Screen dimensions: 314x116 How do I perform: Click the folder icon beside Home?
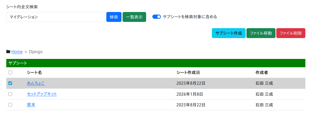[x=8, y=52]
